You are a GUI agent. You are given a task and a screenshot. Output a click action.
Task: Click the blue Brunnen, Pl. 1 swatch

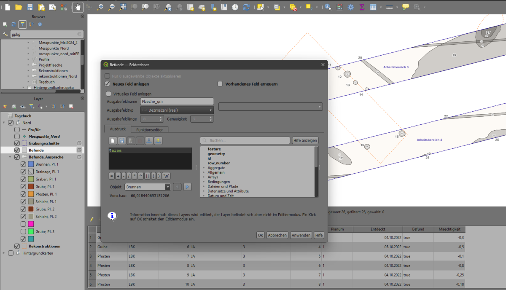[x=31, y=164]
